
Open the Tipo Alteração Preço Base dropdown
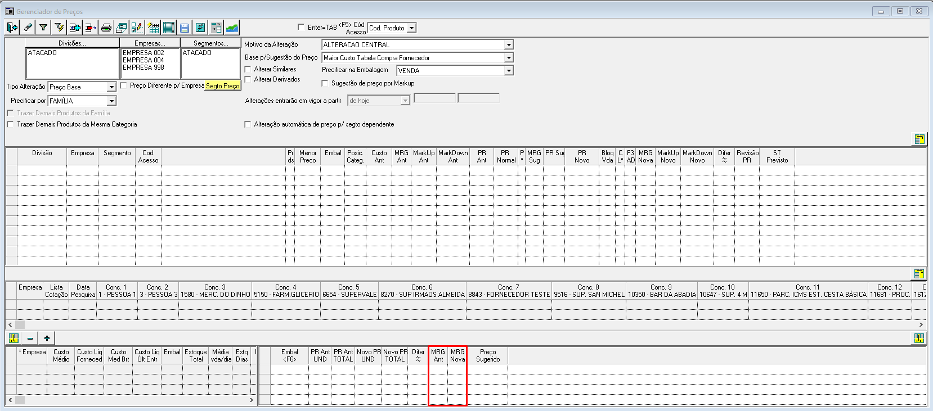[x=111, y=87]
